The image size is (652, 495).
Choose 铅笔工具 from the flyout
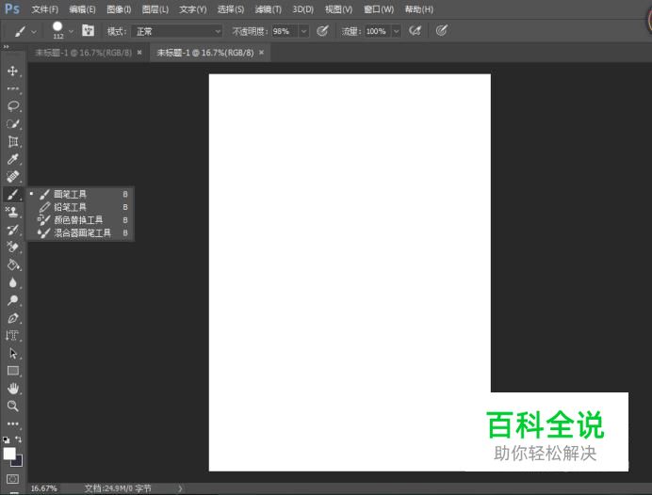(81, 207)
